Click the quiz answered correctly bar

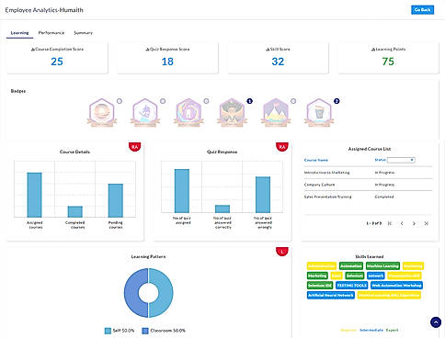click(222, 208)
